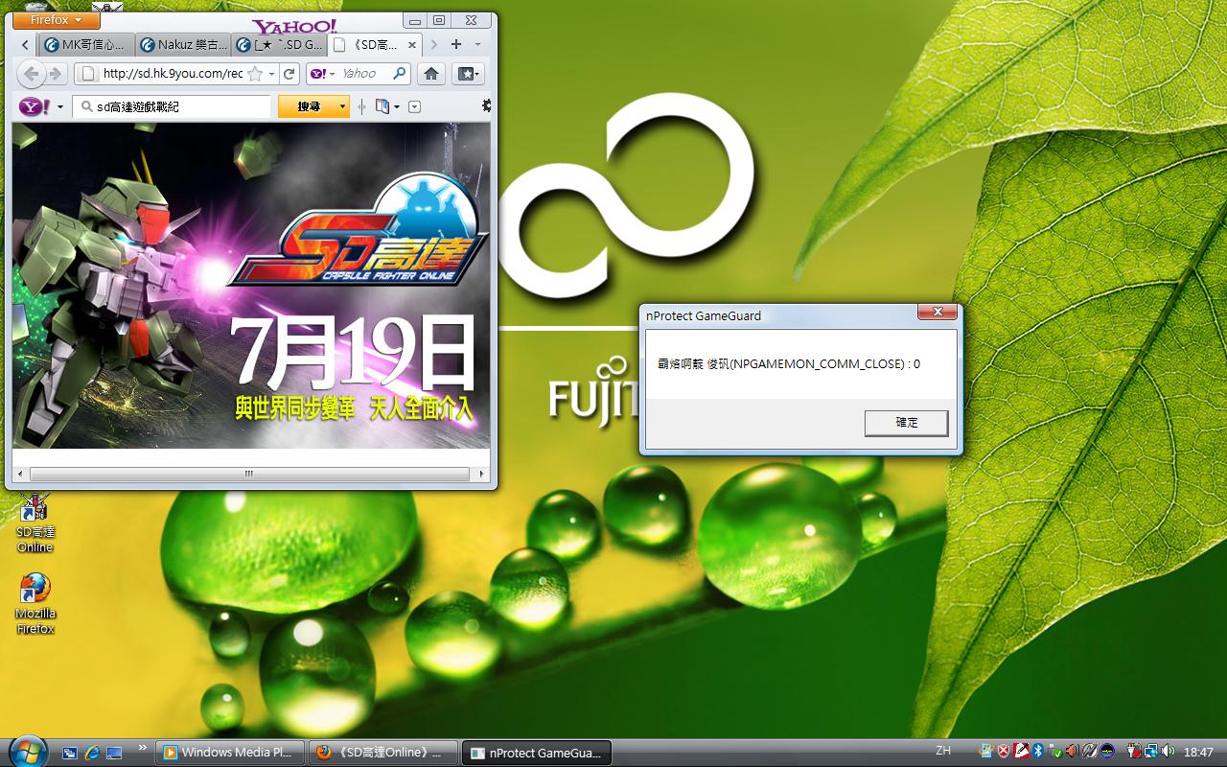Go back with Firefox back arrow
The height and width of the screenshot is (767, 1227).
pos(32,74)
